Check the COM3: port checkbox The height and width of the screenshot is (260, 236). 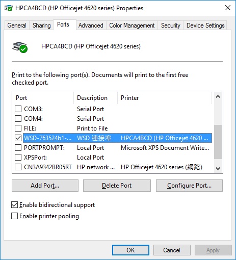pos(18,109)
